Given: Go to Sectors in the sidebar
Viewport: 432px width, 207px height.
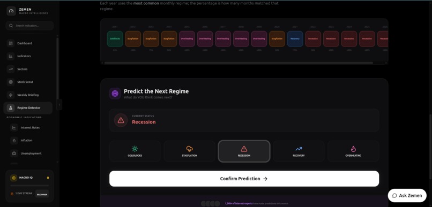Looking at the screenshot, I should coord(28,69).
